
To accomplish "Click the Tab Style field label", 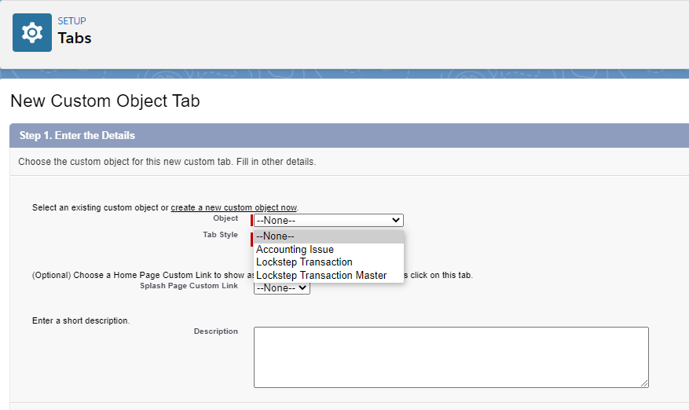I will [220, 235].
